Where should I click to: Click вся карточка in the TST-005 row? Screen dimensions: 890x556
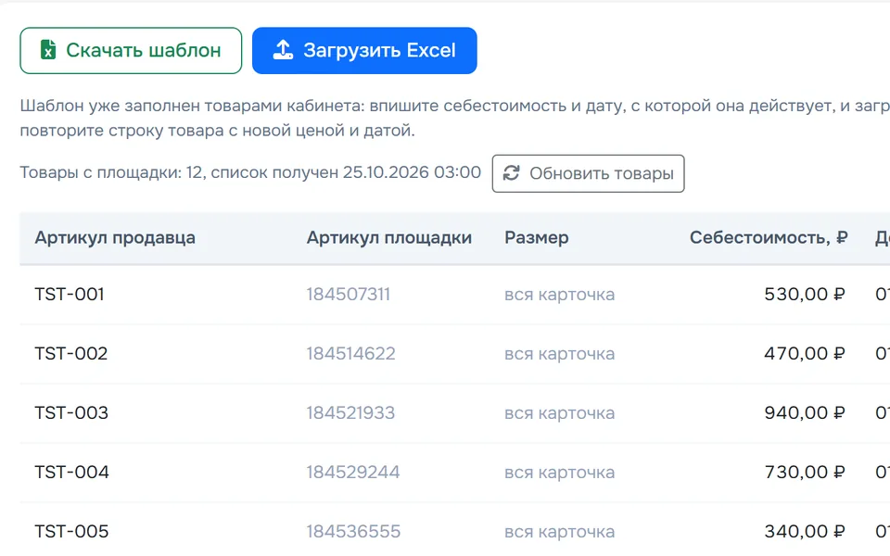pyautogui.click(x=560, y=532)
